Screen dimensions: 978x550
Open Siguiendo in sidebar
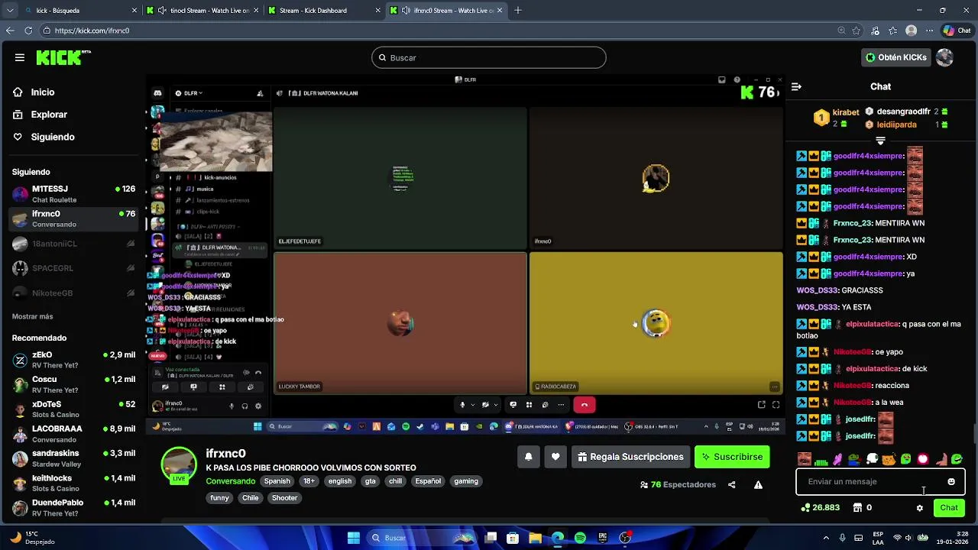[x=53, y=137]
